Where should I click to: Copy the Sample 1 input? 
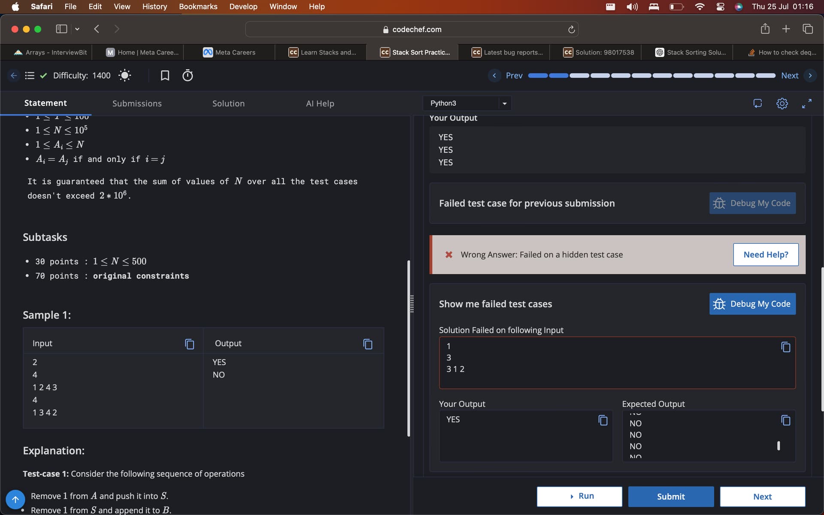pyautogui.click(x=189, y=344)
